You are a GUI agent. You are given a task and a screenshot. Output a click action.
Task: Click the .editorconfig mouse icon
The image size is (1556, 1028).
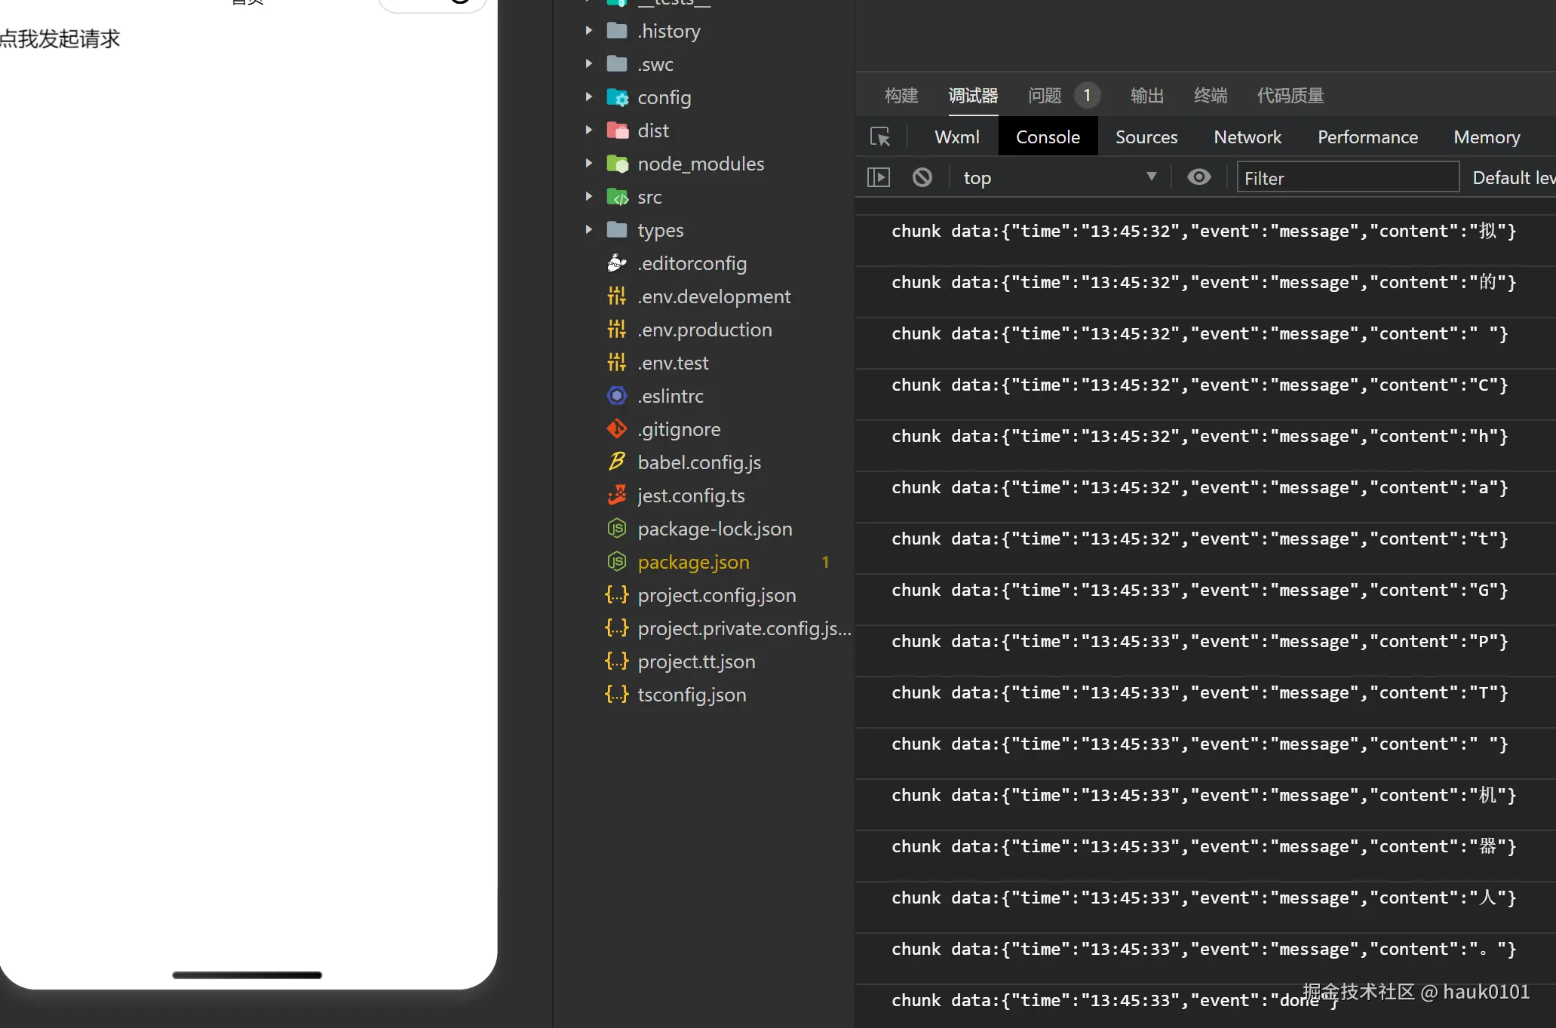pyautogui.click(x=617, y=262)
